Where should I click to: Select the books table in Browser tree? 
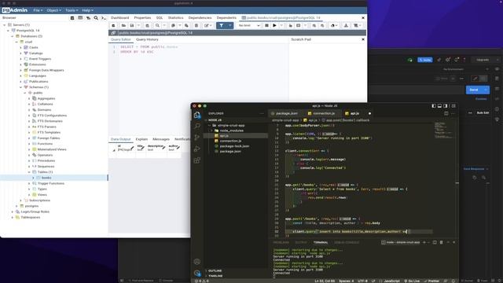click(46, 178)
